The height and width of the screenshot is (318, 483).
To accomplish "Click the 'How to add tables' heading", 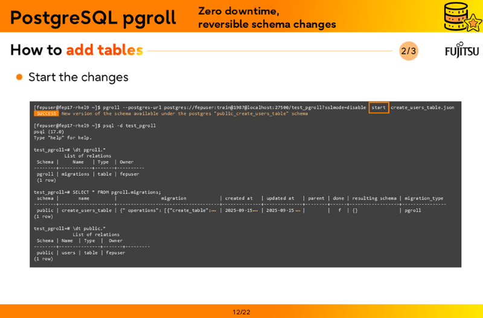I will (77, 50).
